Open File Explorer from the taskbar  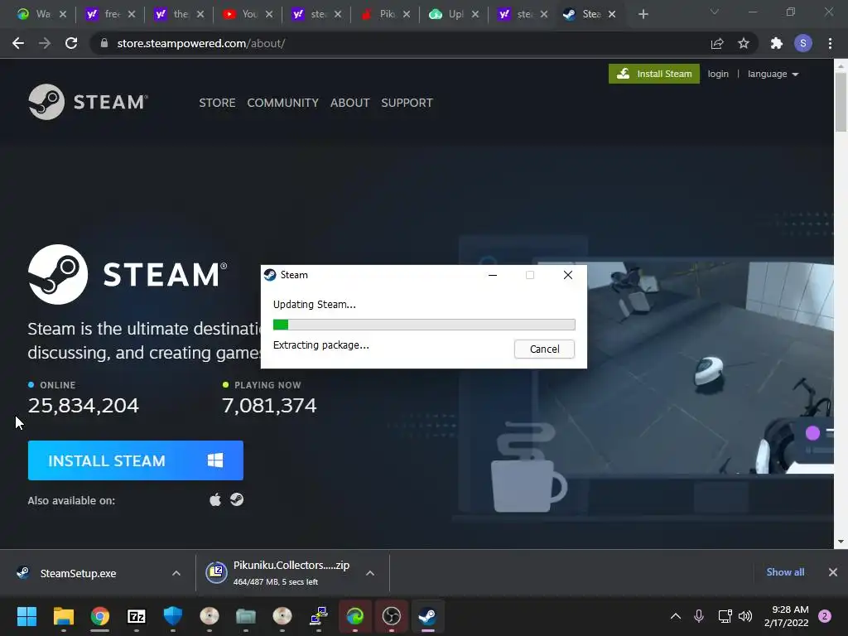pyautogui.click(x=63, y=615)
